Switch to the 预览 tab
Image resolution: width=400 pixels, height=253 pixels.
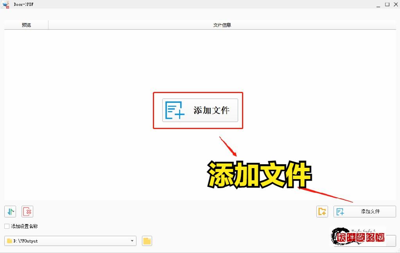[26, 24]
